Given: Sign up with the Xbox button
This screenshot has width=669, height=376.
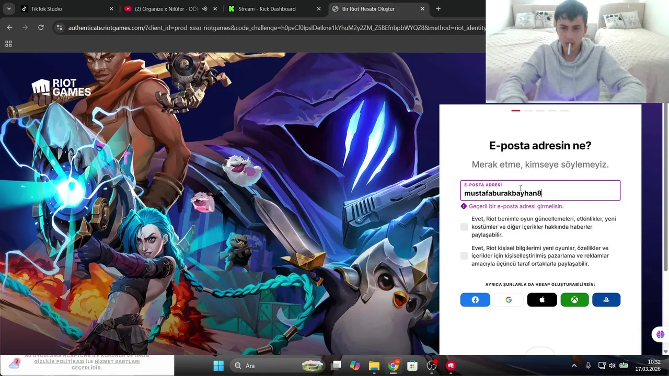Looking at the screenshot, I should (x=574, y=300).
